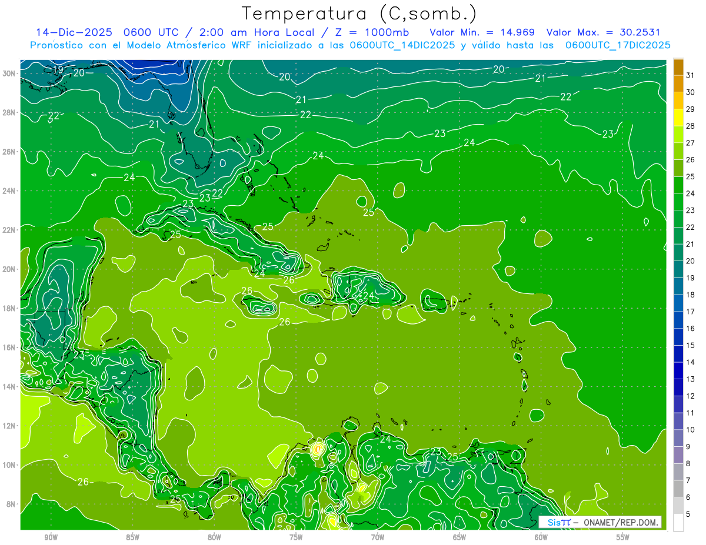This screenshot has height=545, width=706.
Task: Select the 0600UTC_17DIC2025 valid-until text
Action: (618, 45)
